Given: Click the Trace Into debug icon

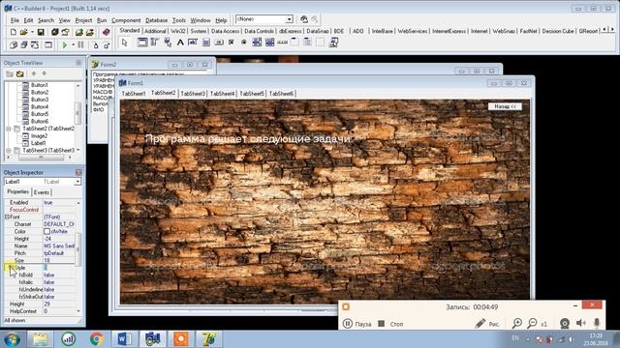Looking at the screenshot, I should click(95, 45).
